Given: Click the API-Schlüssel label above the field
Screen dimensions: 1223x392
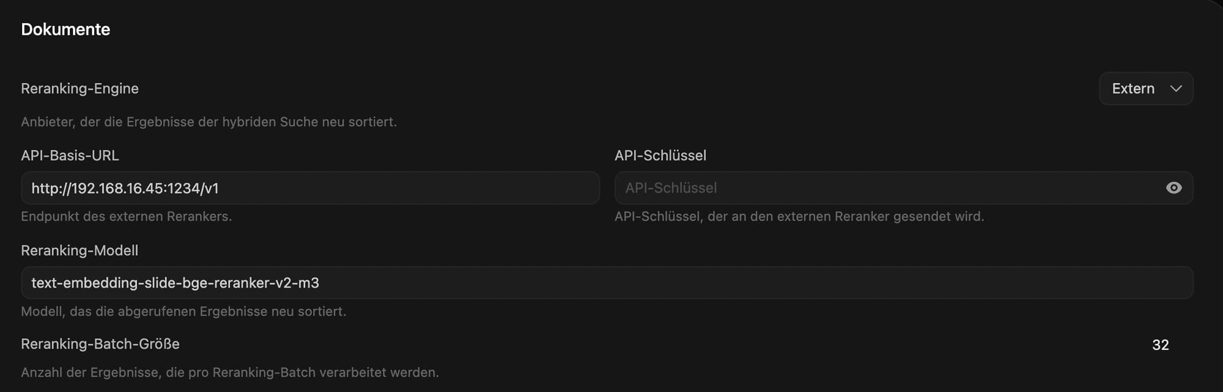Looking at the screenshot, I should click(660, 156).
